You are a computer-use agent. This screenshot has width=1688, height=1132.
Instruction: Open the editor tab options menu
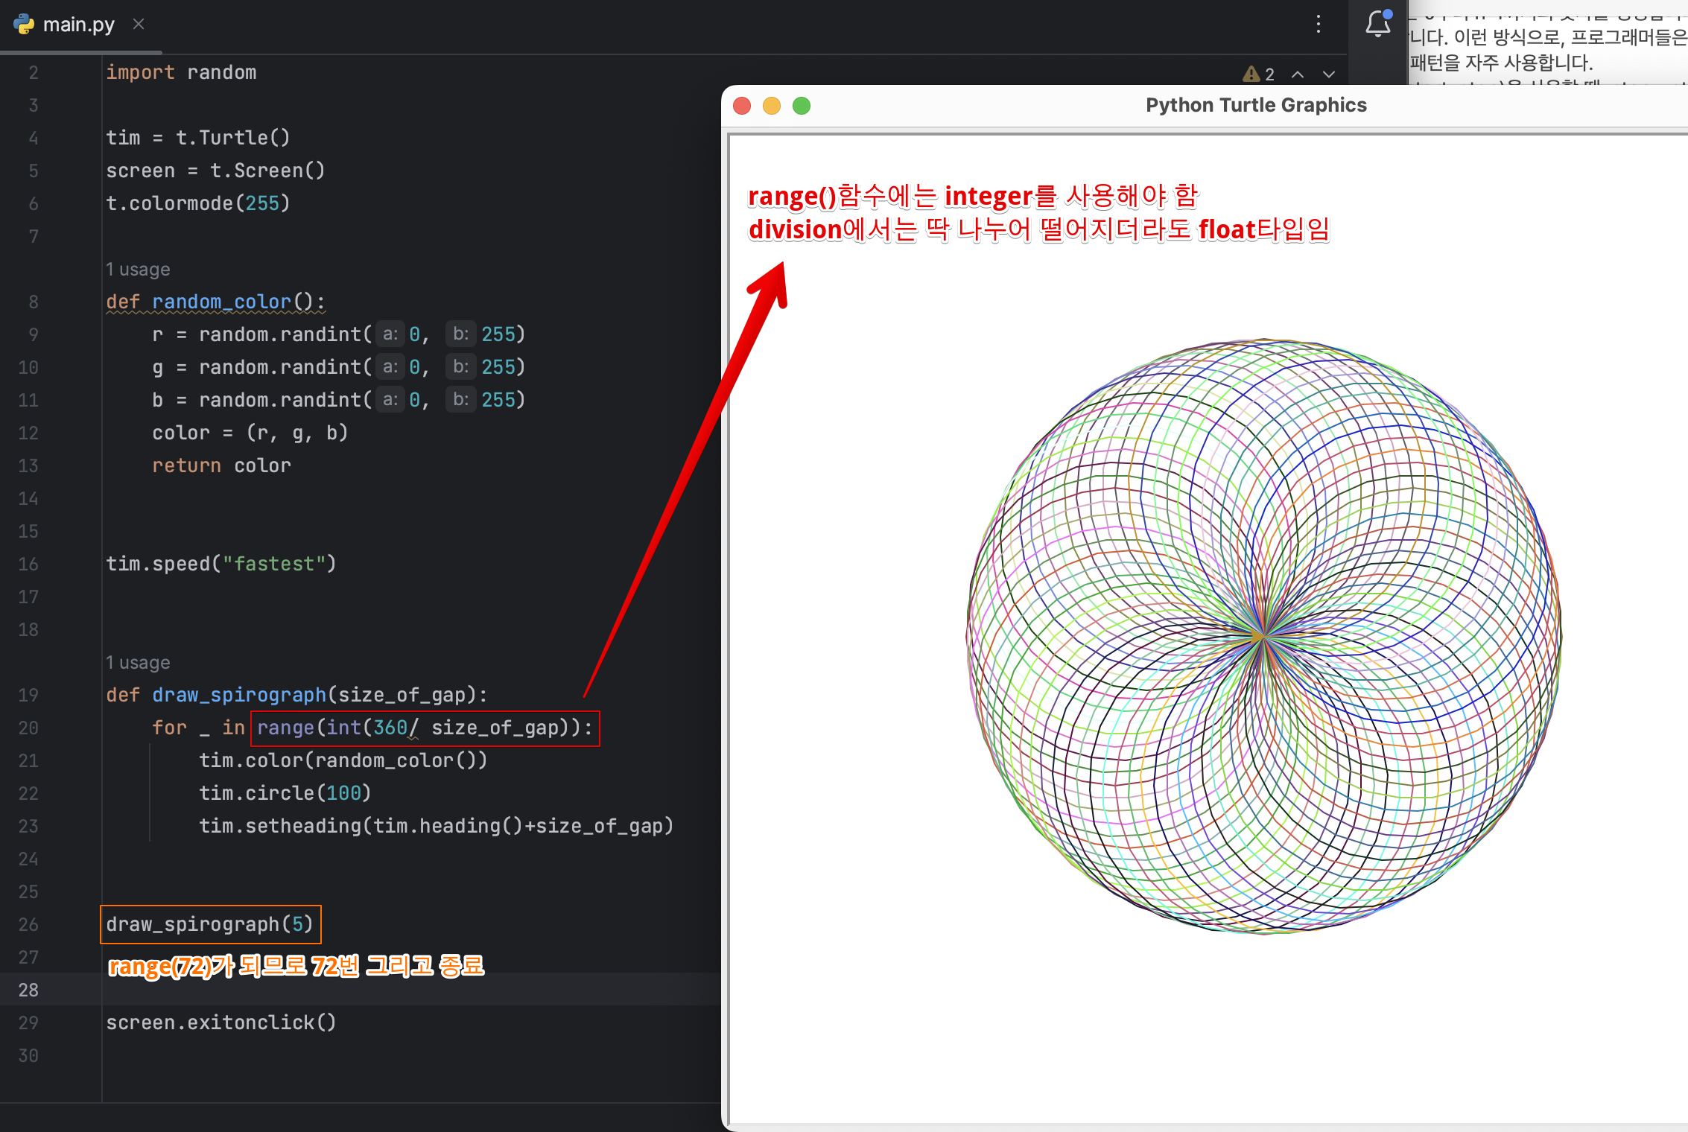pos(1319,25)
